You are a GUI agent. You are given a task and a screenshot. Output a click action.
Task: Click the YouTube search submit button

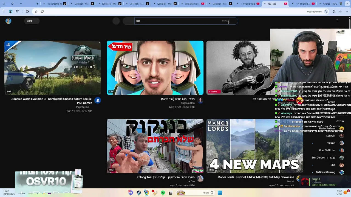coord(128,21)
